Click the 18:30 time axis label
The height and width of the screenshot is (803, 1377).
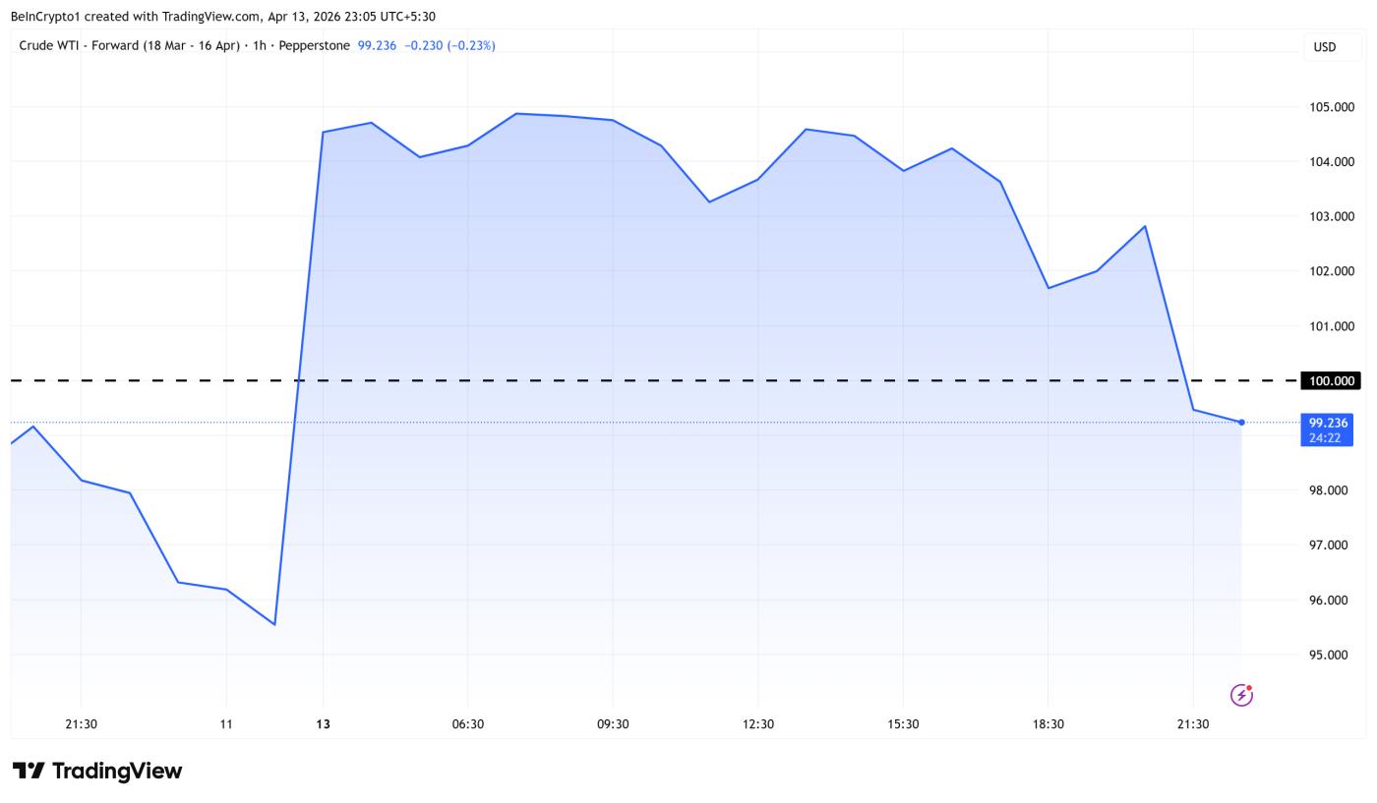[1048, 724]
